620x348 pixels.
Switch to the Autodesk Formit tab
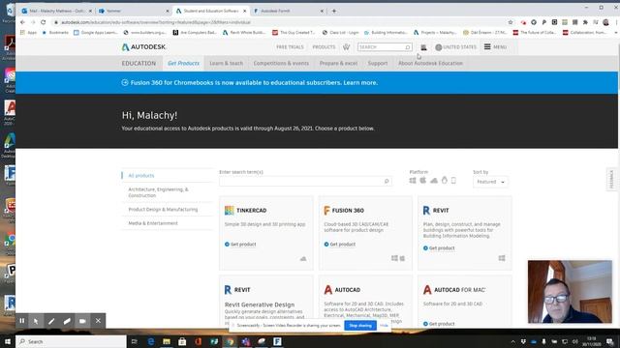289,11
